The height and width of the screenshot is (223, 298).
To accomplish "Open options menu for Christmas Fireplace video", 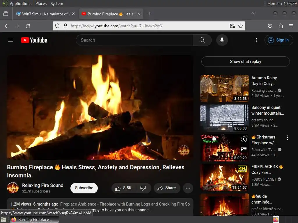I will pos(287,138).
